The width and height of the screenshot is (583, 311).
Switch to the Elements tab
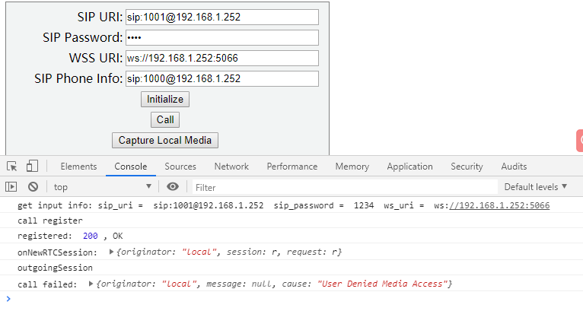pos(78,167)
